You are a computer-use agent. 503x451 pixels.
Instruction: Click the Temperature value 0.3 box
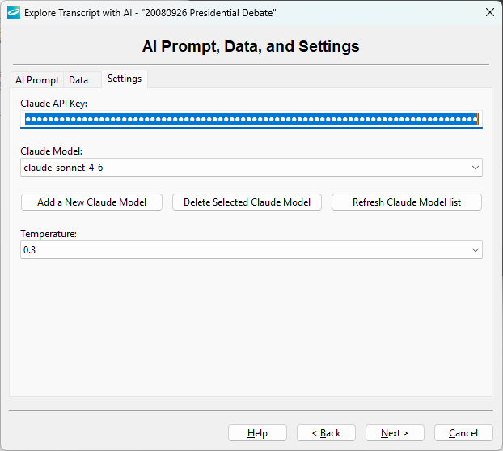click(243, 250)
